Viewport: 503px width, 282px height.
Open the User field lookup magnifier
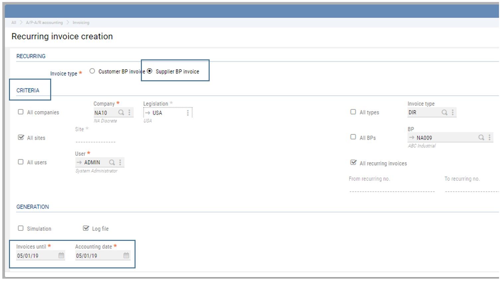[x=112, y=162]
